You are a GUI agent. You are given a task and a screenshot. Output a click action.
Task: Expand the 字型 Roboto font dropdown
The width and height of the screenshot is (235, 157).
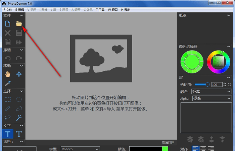[80, 149]
